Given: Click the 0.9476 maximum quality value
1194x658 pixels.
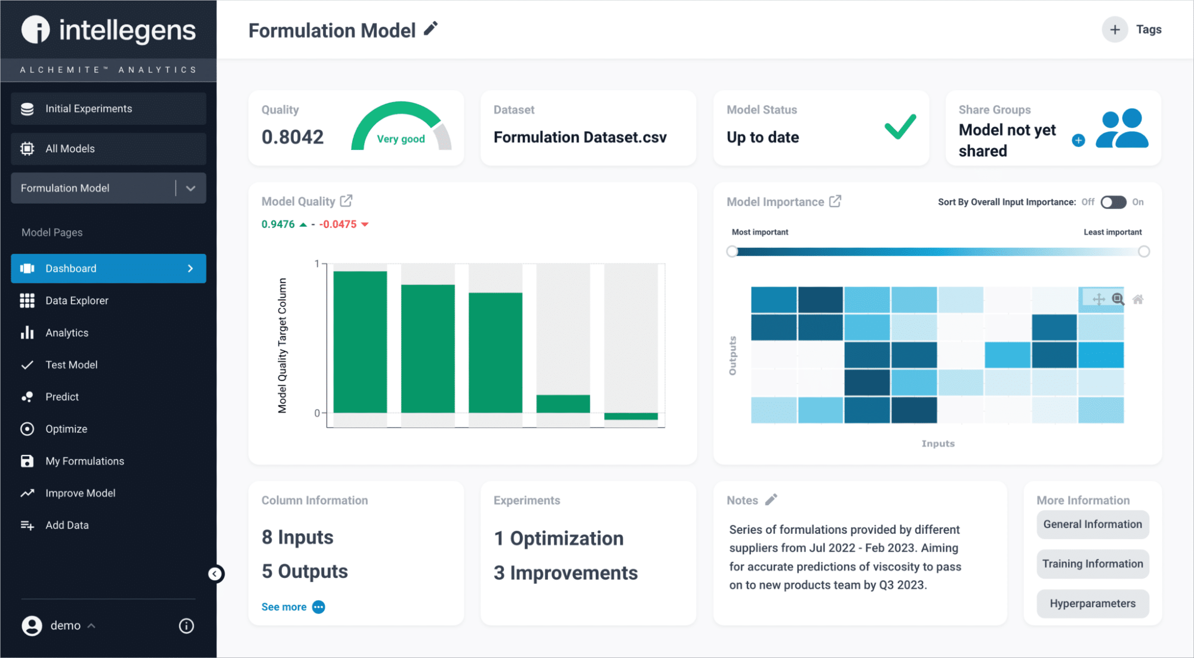Looking at the screenshot, I should coord(278,225).
